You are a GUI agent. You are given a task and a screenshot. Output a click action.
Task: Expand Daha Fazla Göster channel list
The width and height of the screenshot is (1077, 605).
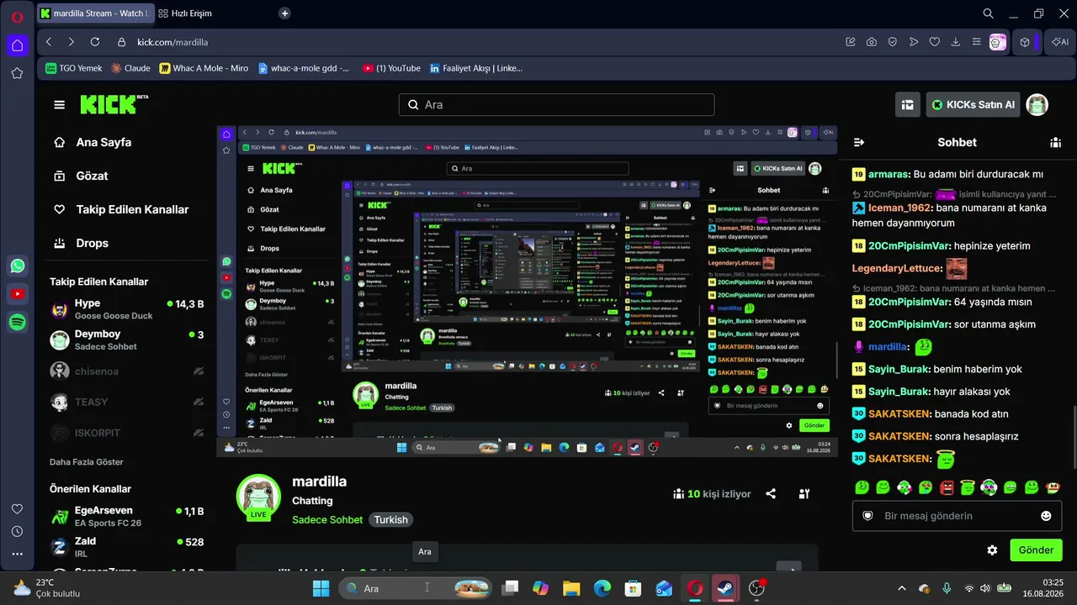point(87,462)
